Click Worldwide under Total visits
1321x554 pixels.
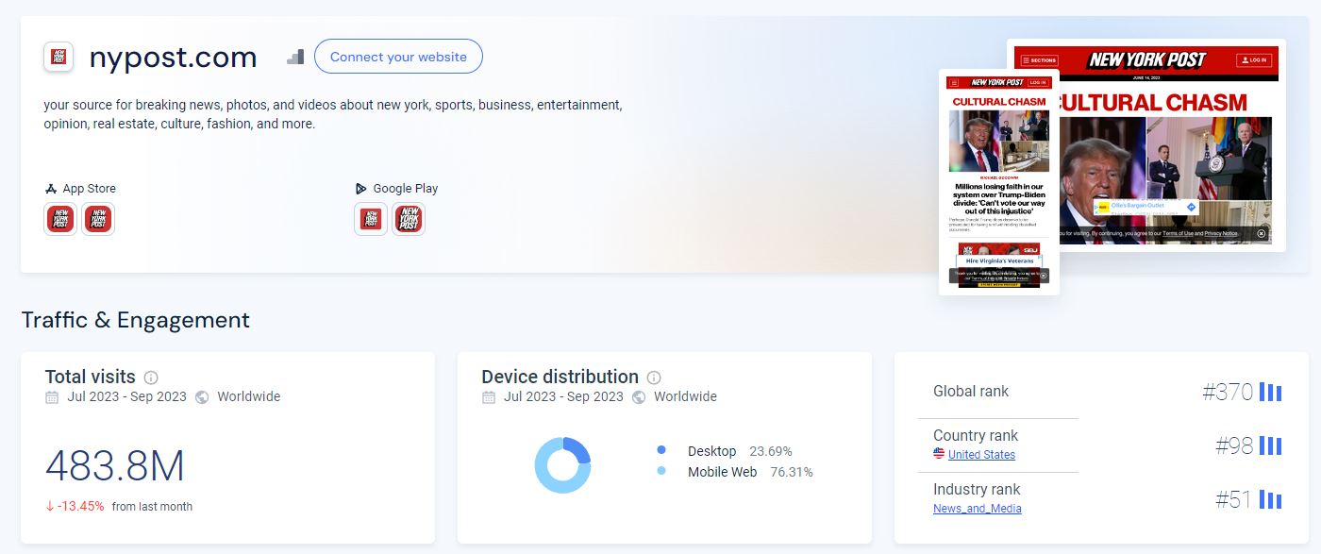[x=249, y=397]
